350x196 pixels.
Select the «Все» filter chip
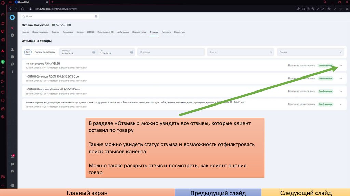28,52
